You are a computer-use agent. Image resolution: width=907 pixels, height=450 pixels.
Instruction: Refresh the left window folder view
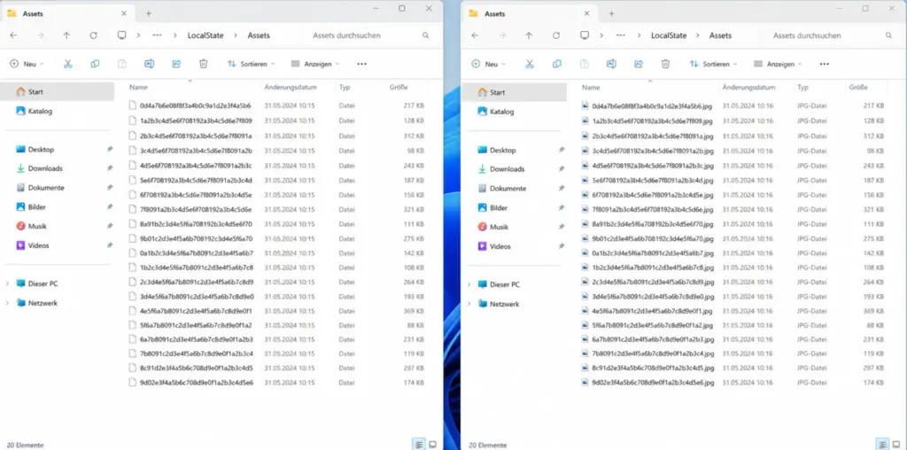pyautogui.click(x=93, y=35)
